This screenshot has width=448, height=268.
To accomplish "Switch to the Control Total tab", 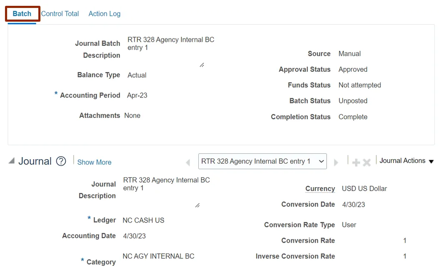I will (60, 14).
